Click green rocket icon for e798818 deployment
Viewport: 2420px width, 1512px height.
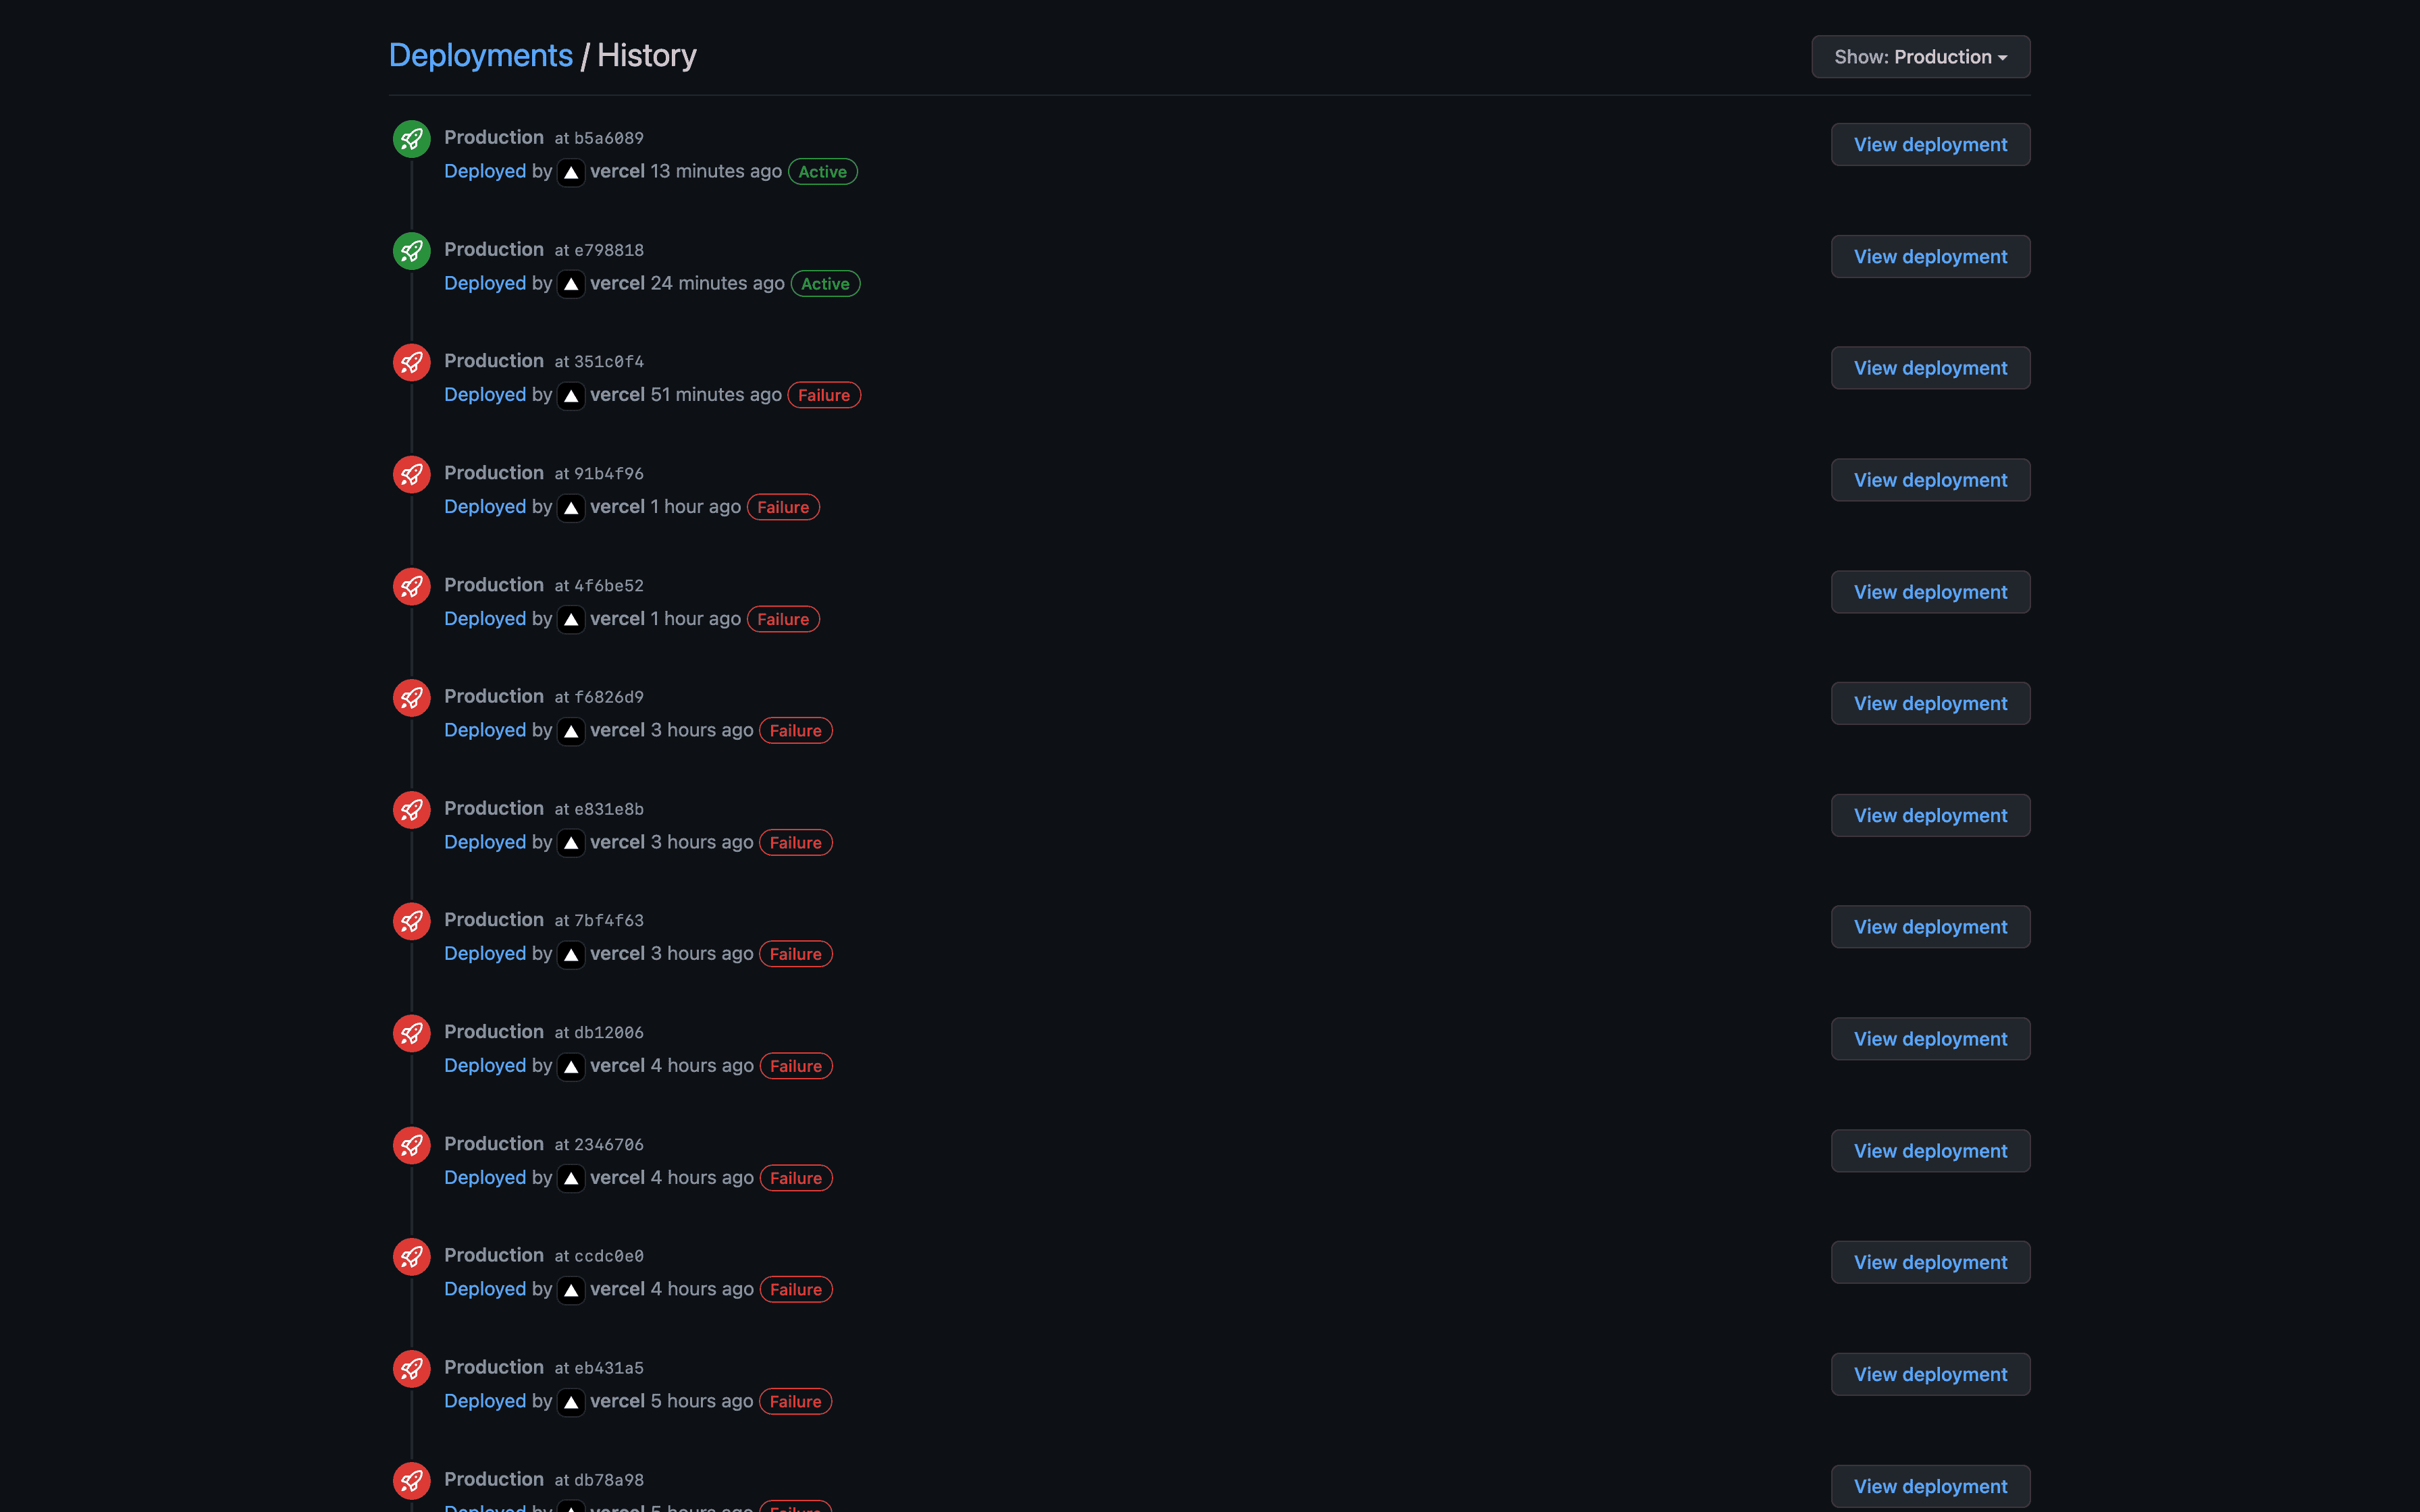click(x=411, y=251)
